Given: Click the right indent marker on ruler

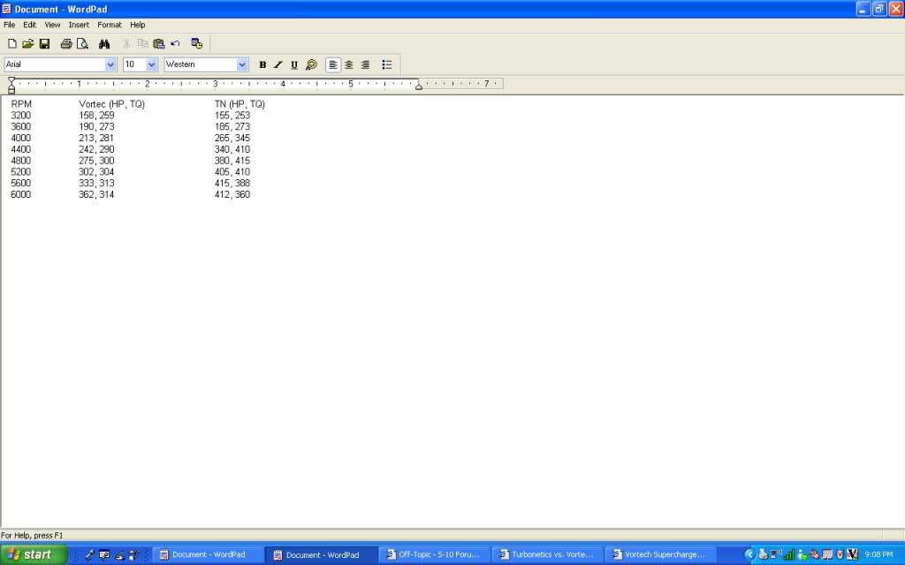Looking at the screenshot, I should (419, 86).
